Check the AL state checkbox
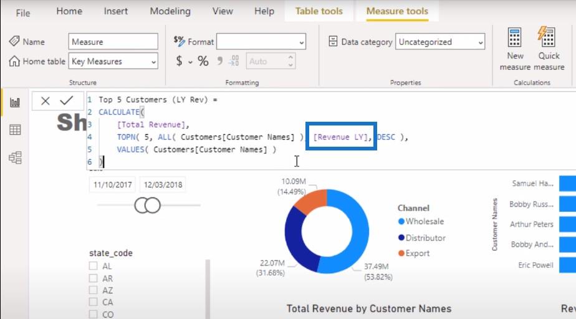The height and width of the screenshot is (319, 576). (x=94, y=266)
